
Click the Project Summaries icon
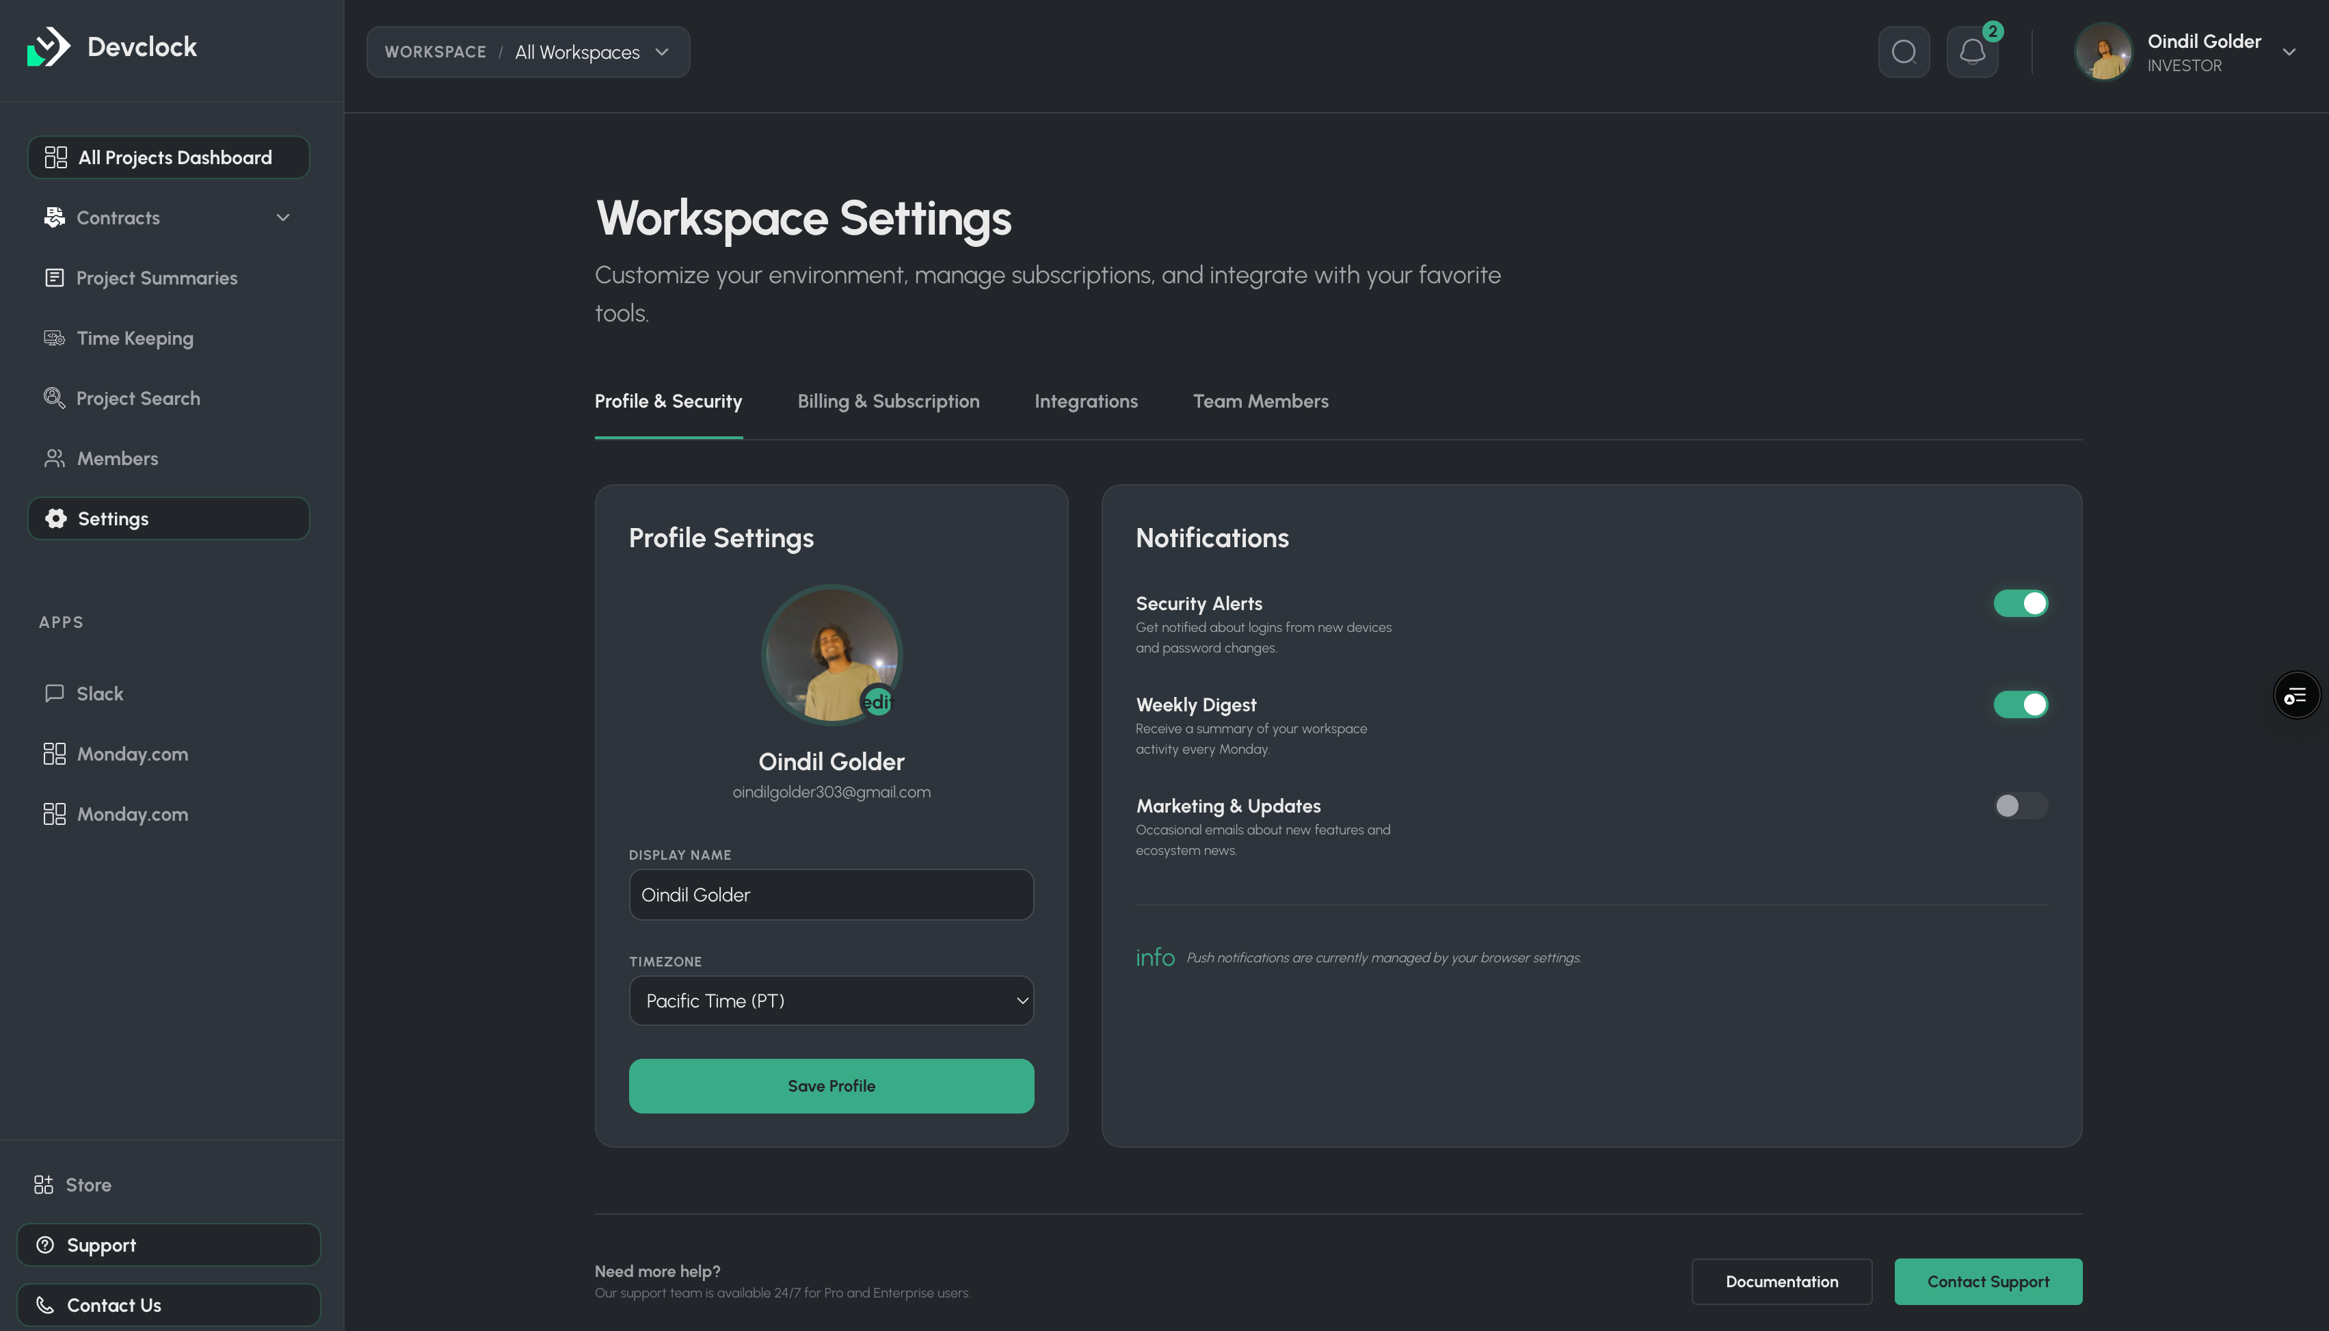coord(55,278)
